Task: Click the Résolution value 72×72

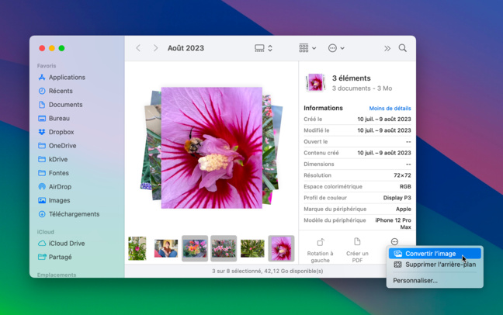Action: (402, 175)
